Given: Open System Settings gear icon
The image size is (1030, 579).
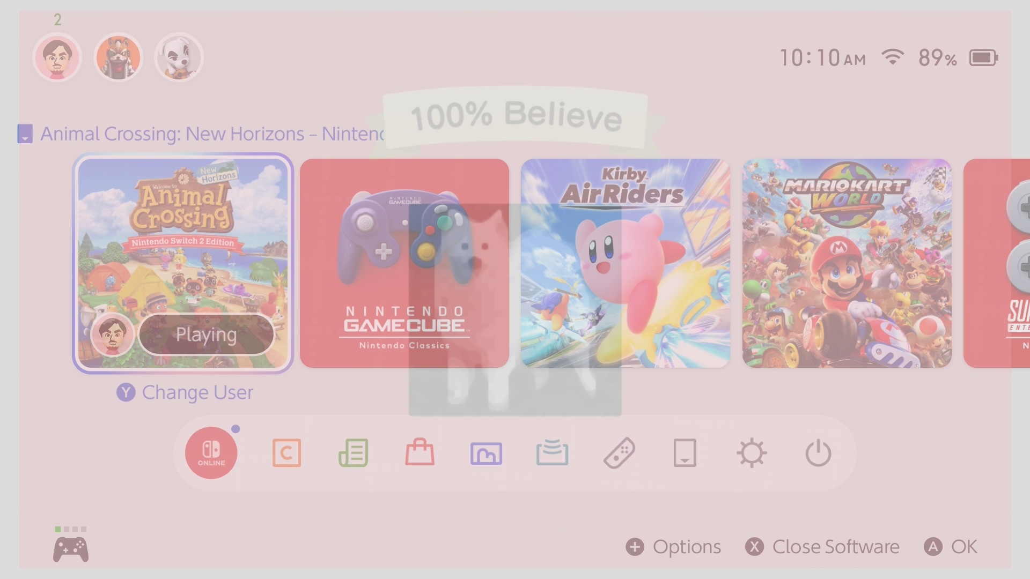Looking at the screenshot, I should [752, 453].
